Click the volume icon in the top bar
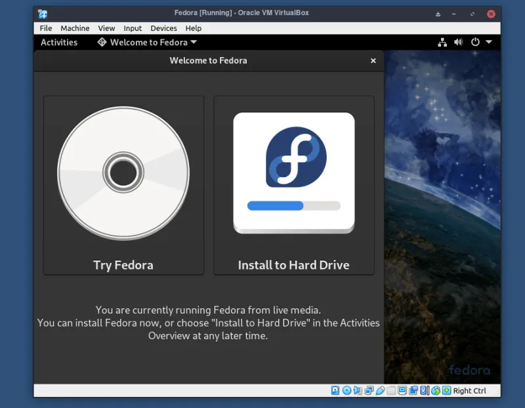The height and width of the screenshot is (408, 525). click(x=459, y=42)
